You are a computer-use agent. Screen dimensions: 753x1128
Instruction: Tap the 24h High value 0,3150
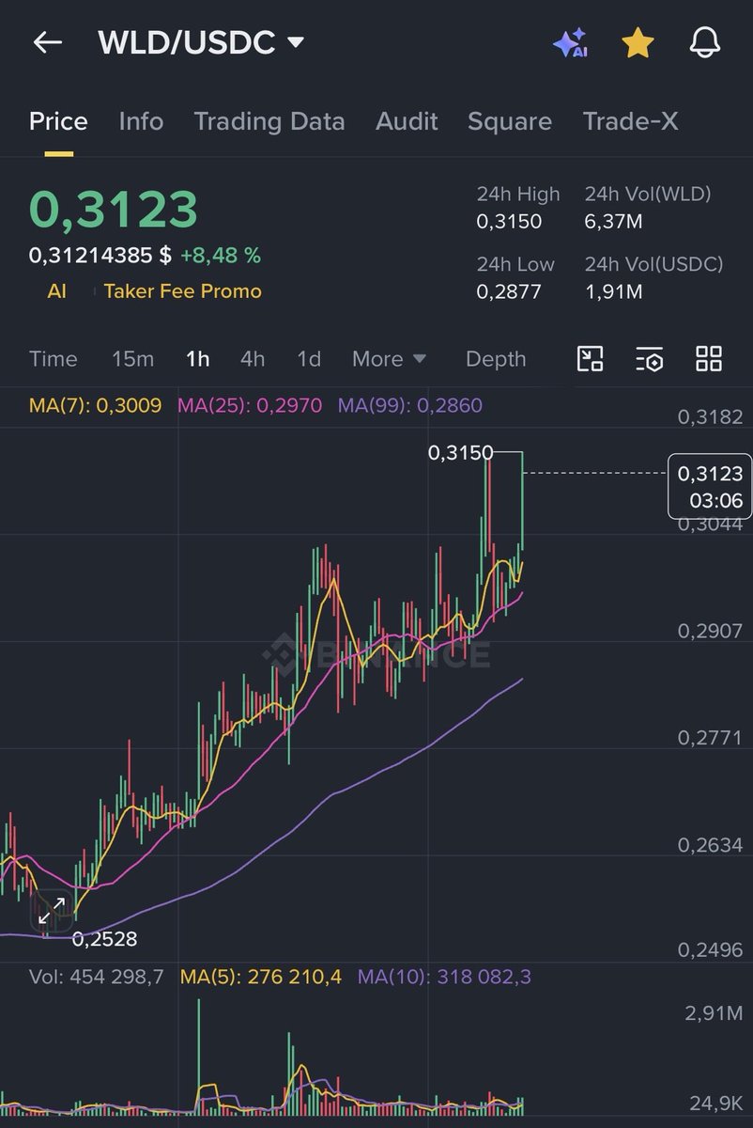click(509, 222)
